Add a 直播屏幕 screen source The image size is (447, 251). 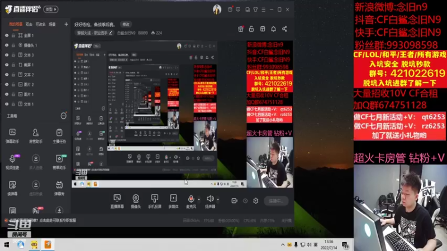click(117, 201)
